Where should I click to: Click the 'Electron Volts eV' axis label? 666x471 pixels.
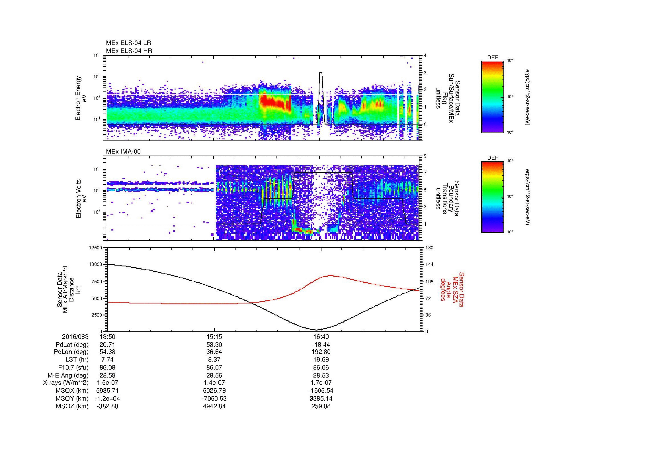click(81, 199)
